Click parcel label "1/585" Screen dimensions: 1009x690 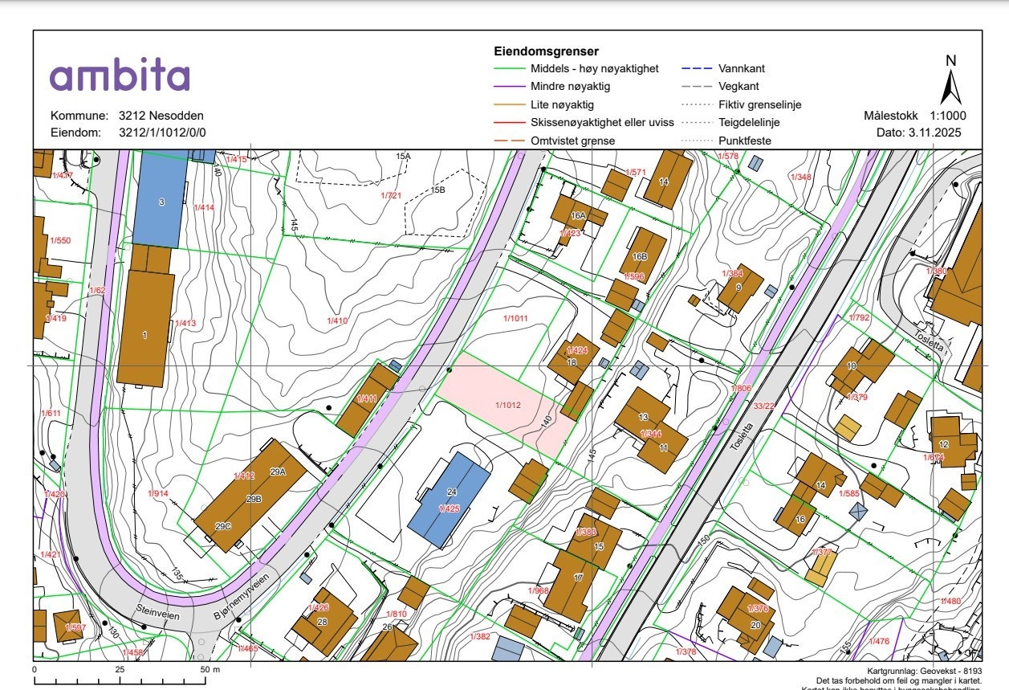coord(849,493)
